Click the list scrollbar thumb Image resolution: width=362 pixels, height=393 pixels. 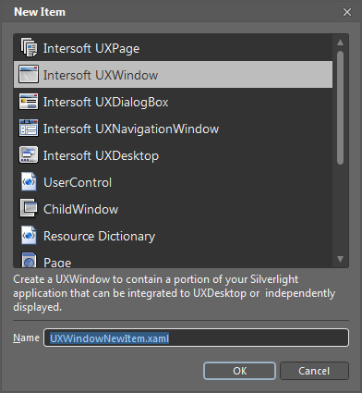pyautogui.click(x=340, y=108)
